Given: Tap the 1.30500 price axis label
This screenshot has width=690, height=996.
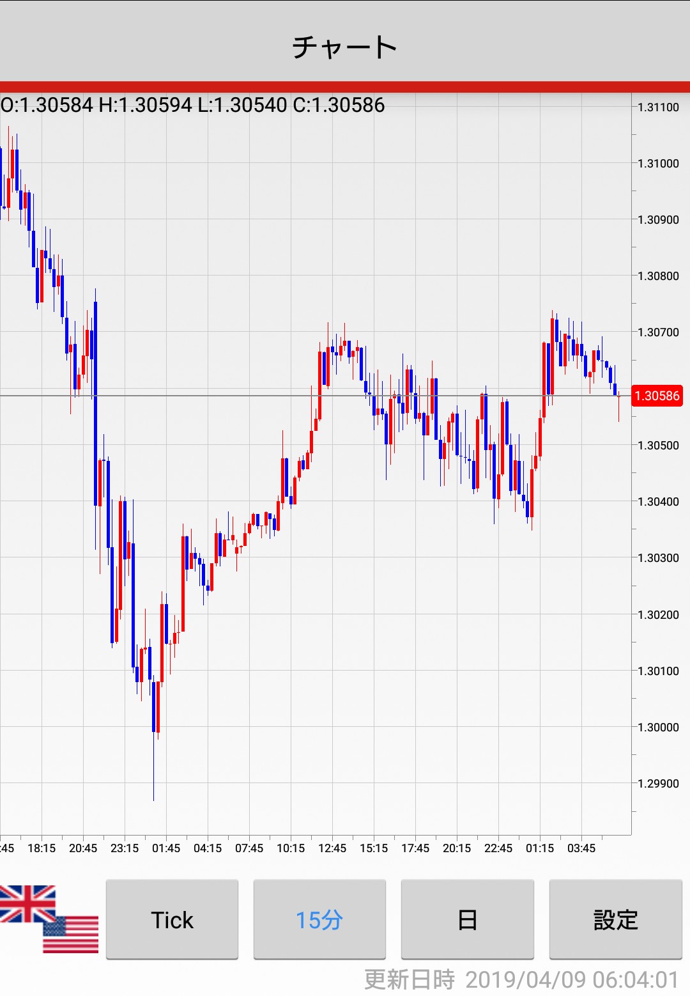Looking at the screenshot, I should pyautogui.click(x=658, y=446).
